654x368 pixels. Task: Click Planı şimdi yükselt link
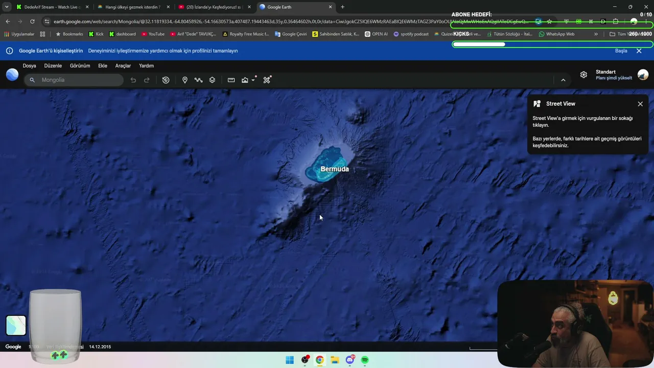tap(614, 78)
